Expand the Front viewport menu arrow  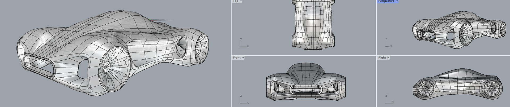pyautogui.click(x=243, y=58)
